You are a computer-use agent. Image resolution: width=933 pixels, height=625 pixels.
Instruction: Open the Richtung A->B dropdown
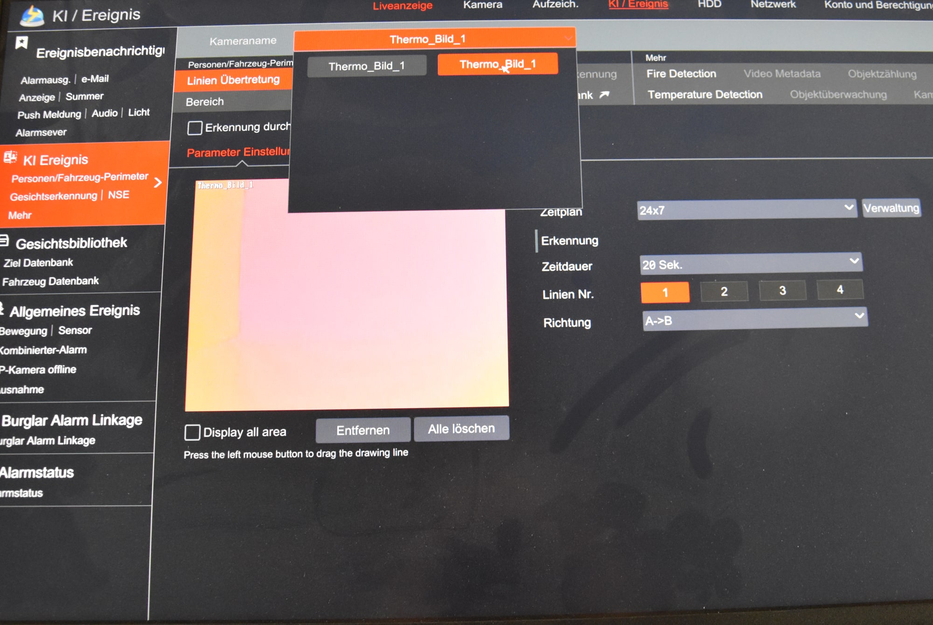(x=754, y=320)
